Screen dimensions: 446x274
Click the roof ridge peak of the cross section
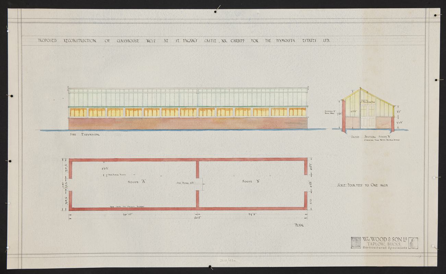360,88
